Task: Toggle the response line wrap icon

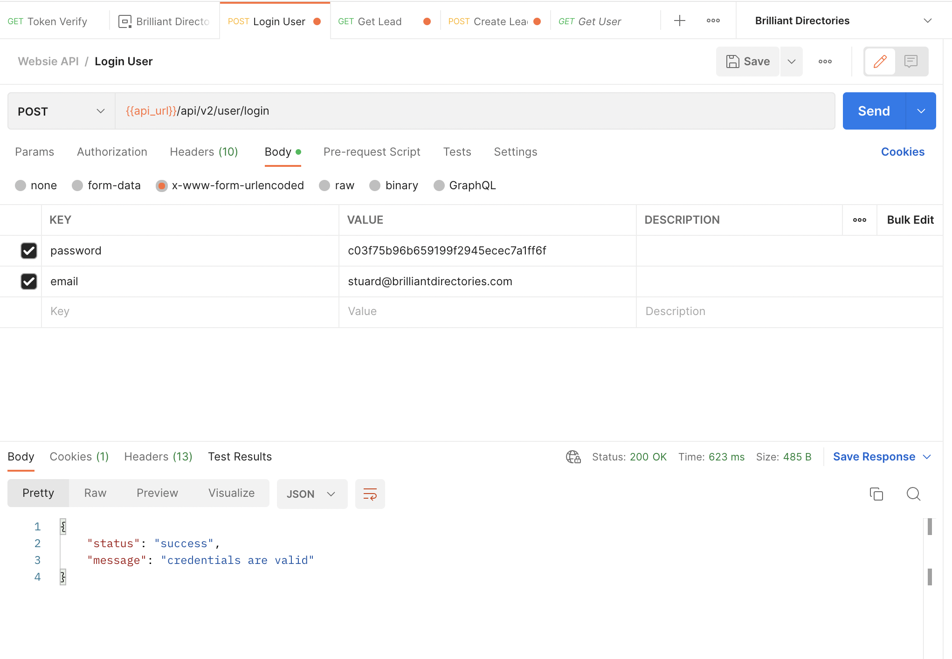Action: [x=370, y=494]
